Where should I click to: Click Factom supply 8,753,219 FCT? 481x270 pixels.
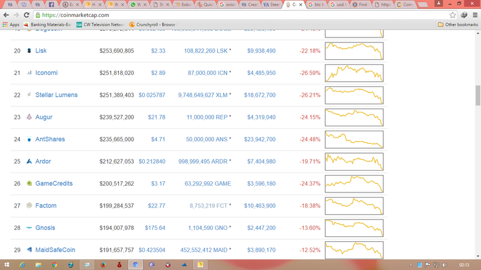tap(209, 206)
